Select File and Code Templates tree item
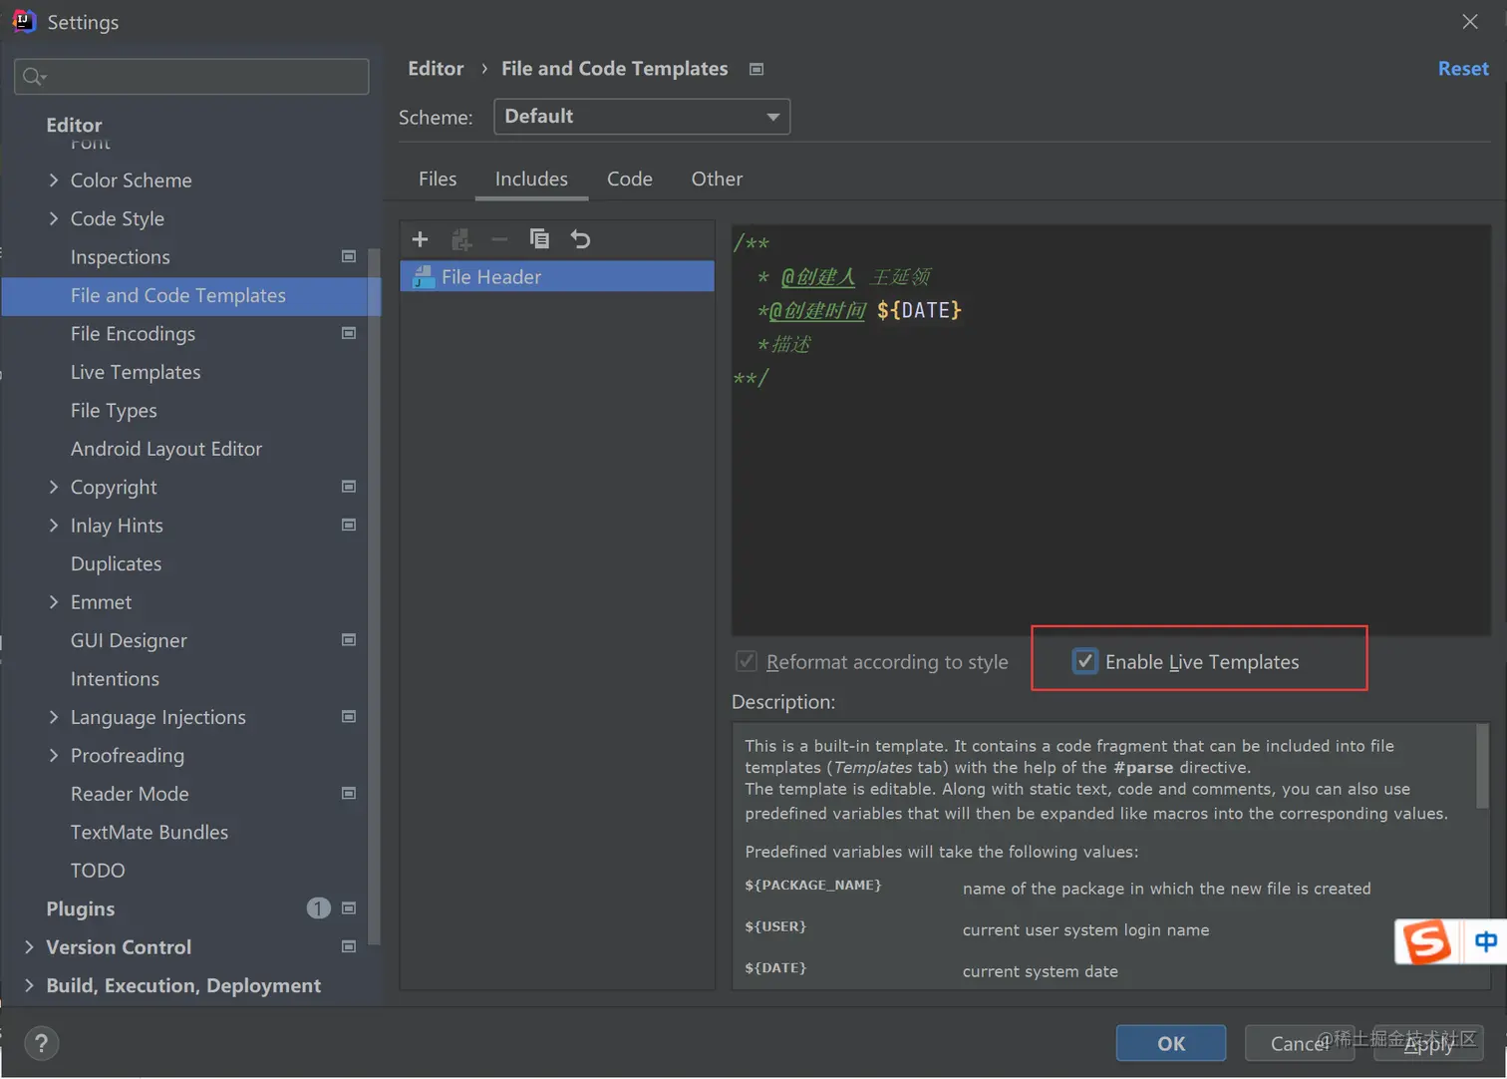The width and height of the screenshot is (1507, 1079). pos(191,296)
